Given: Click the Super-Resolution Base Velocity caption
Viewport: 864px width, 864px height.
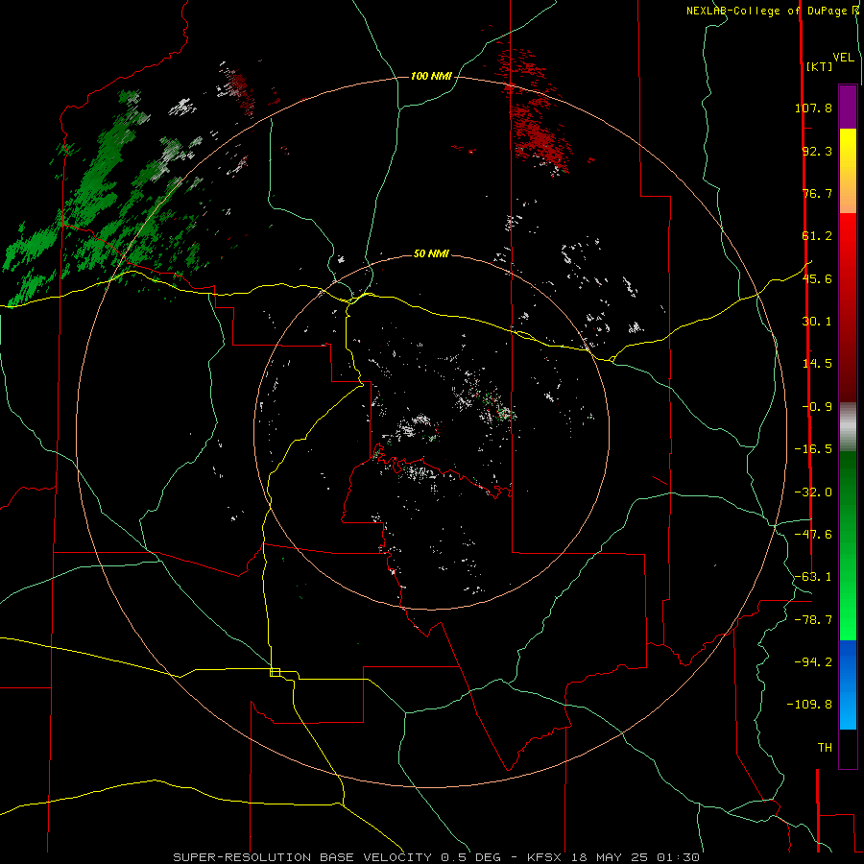Looking at the screenshot, I should (x=437, y=857).
